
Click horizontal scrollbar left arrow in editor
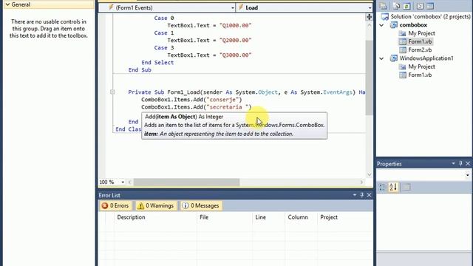pos(130,183)
